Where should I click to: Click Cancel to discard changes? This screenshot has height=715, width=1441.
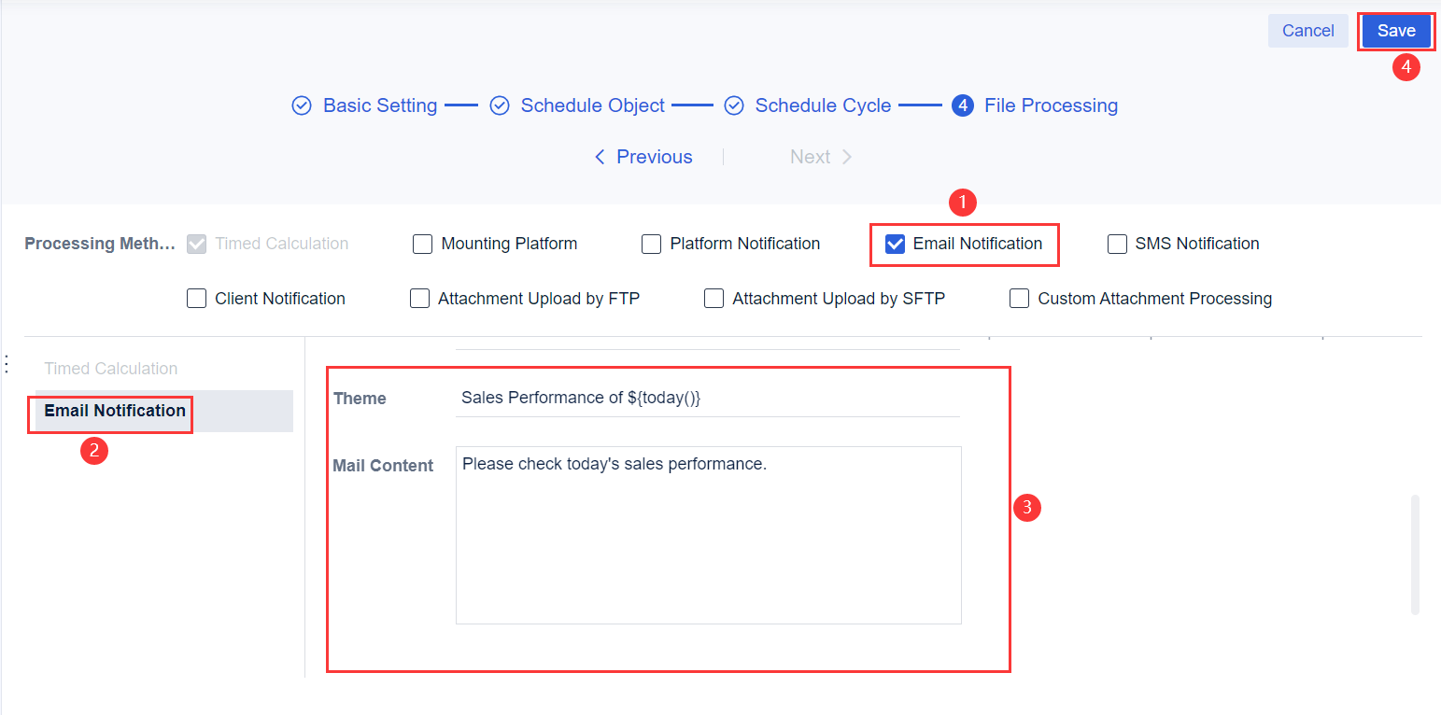click(x=1307, y=30)
